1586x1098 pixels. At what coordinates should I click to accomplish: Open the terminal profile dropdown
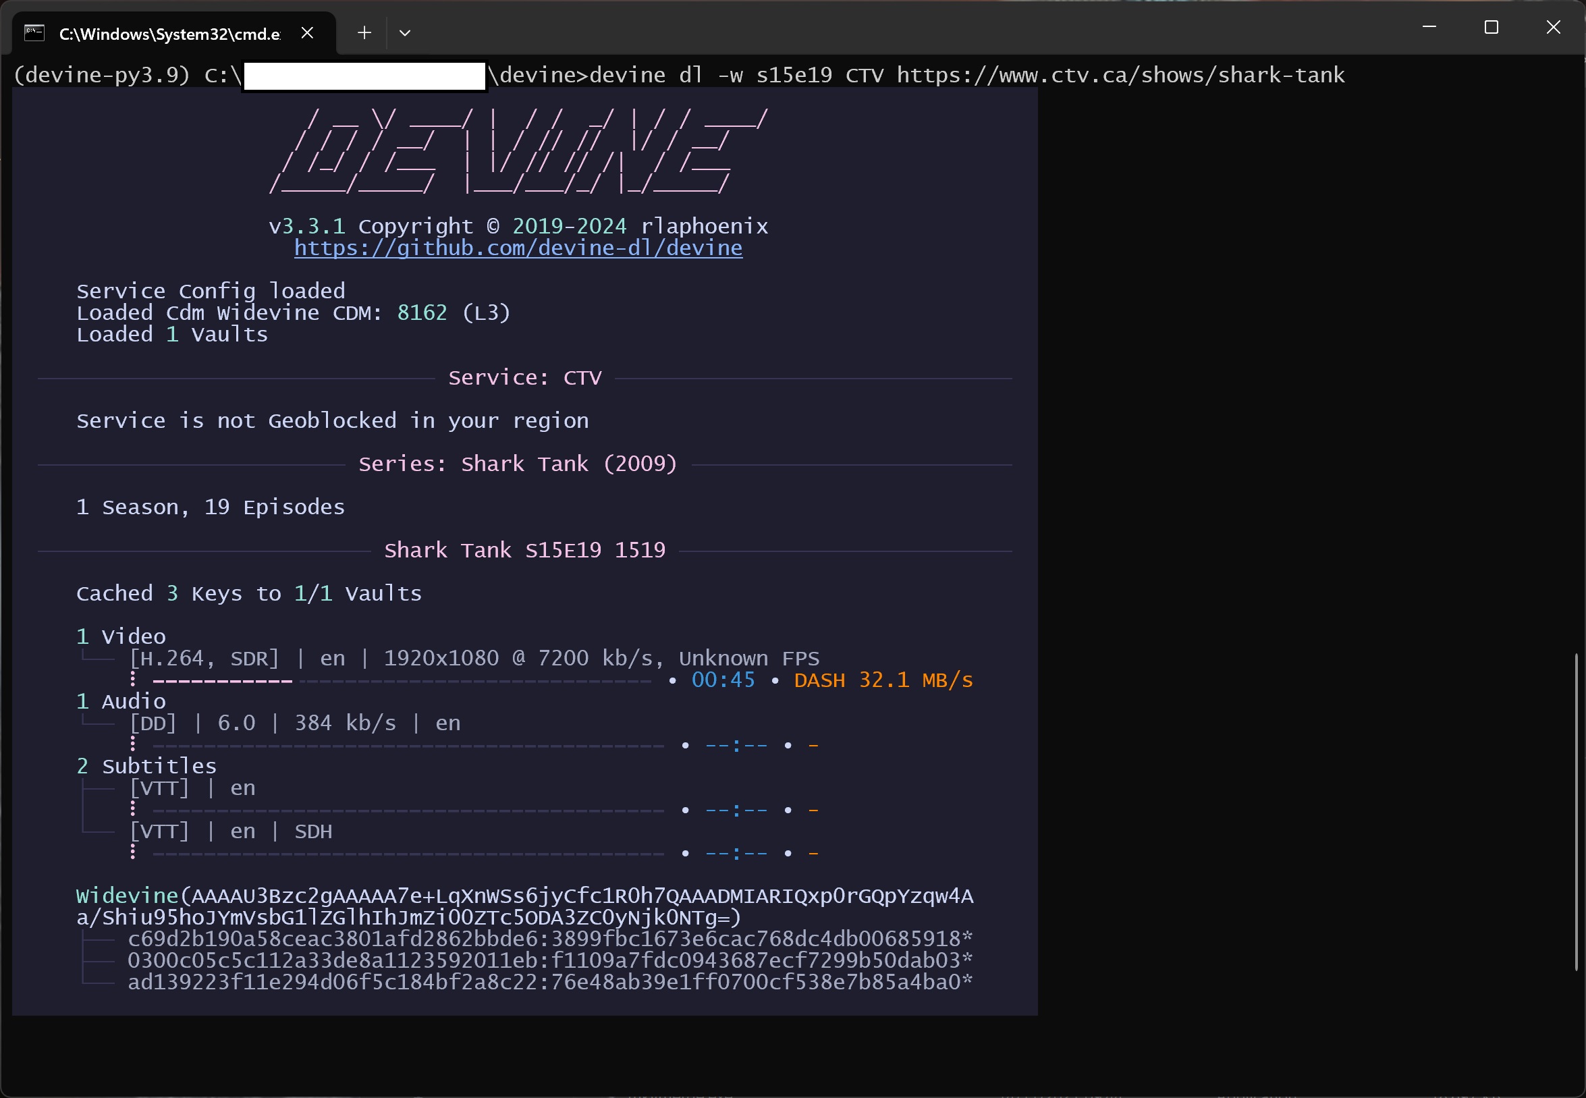404,33
